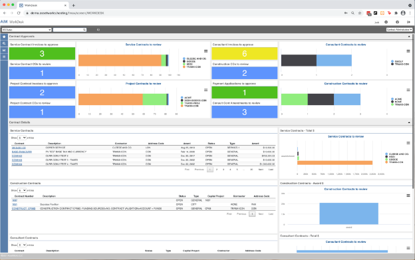Open the Service Contract COs tile showing 1
The width and height of the screenshot is (415, 260).
(42, 73)
